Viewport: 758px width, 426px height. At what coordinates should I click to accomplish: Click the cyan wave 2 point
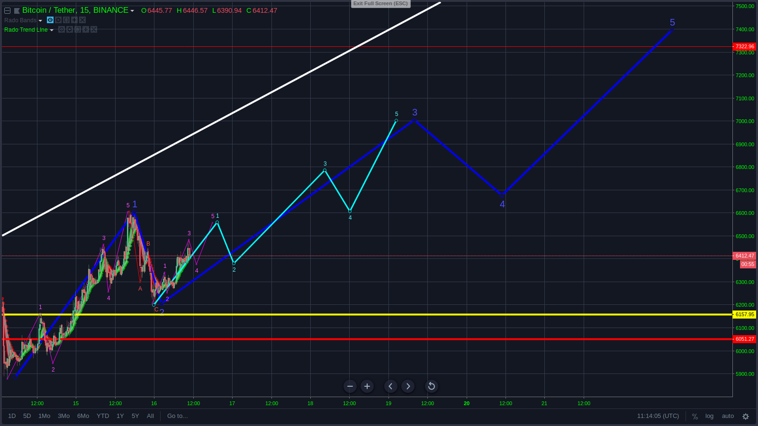[x=234, y=263]
